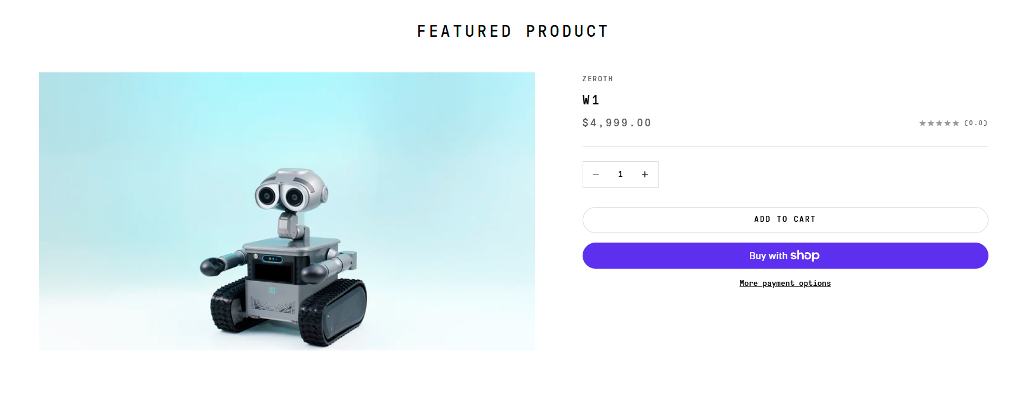The height and width of the screenshot is (395, 1027).
Task: Select the fifth star in the rating row
Action: pyautogui.click(x=956, y=123)
